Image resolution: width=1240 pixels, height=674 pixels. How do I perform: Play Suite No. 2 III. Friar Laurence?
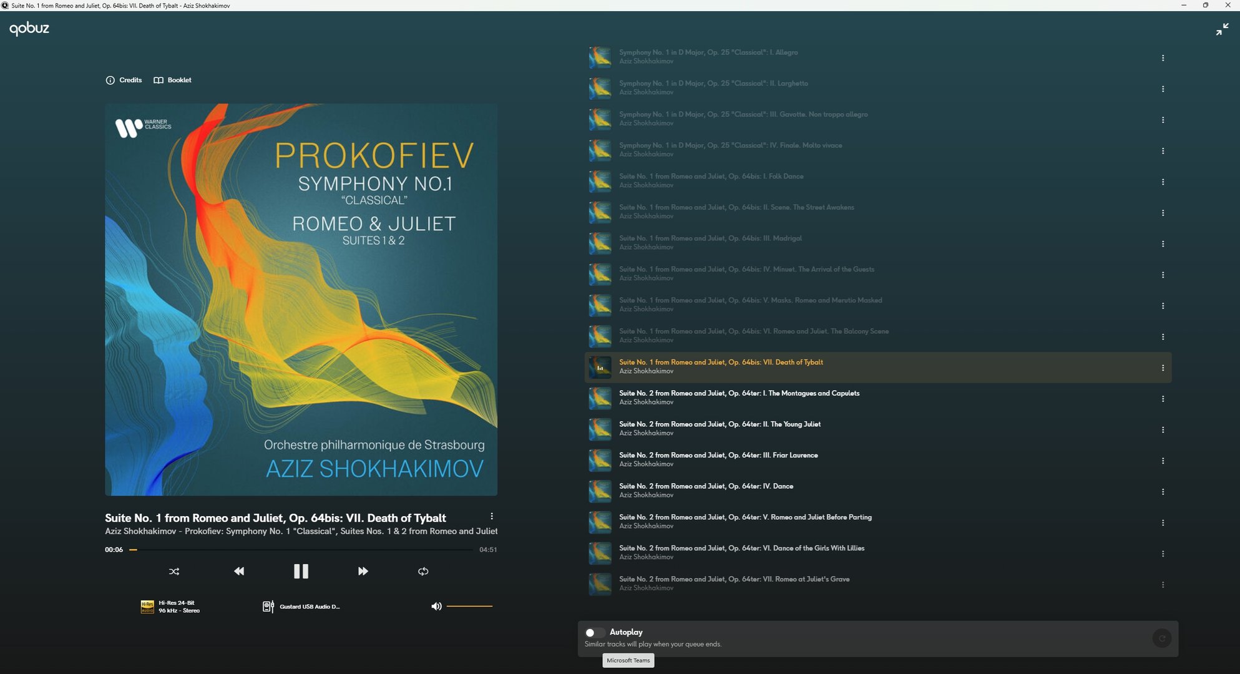878,460
